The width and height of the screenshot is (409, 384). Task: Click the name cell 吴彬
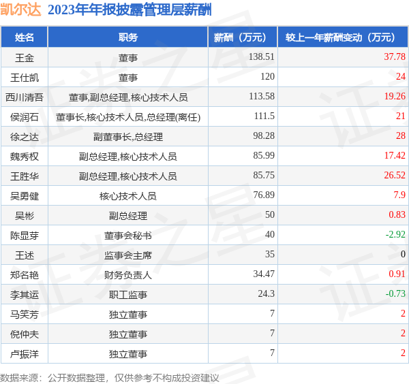tap(25, 216)
